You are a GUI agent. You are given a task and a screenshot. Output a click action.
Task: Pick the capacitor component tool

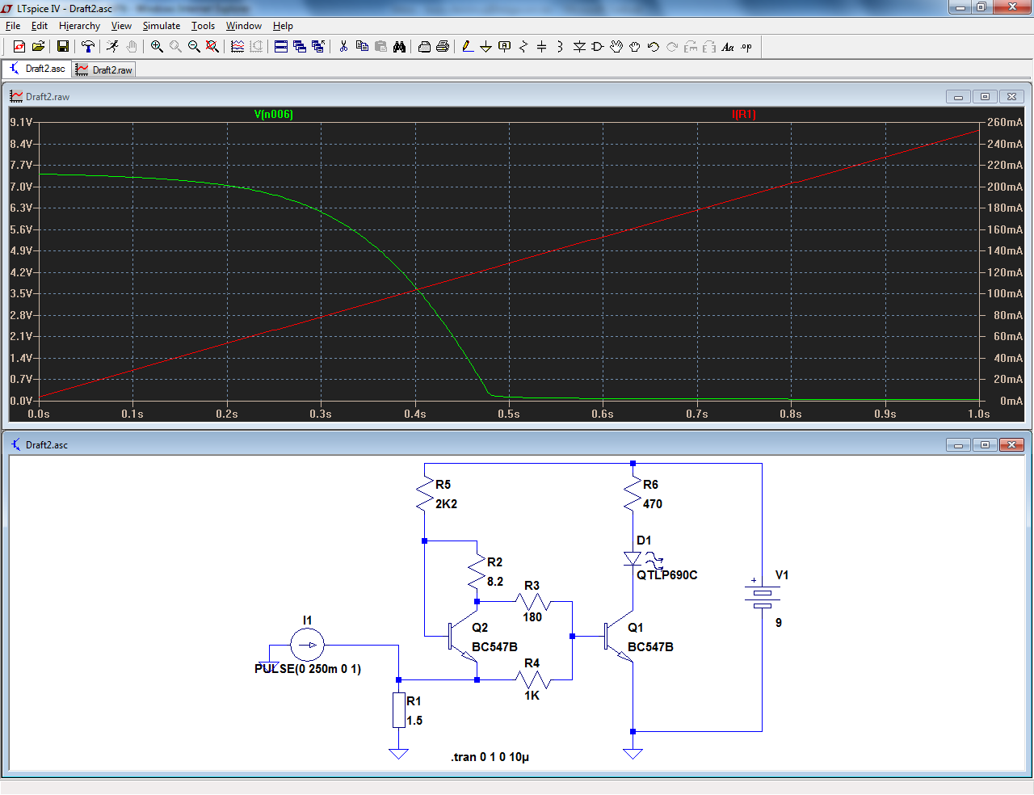coord(541,47)
